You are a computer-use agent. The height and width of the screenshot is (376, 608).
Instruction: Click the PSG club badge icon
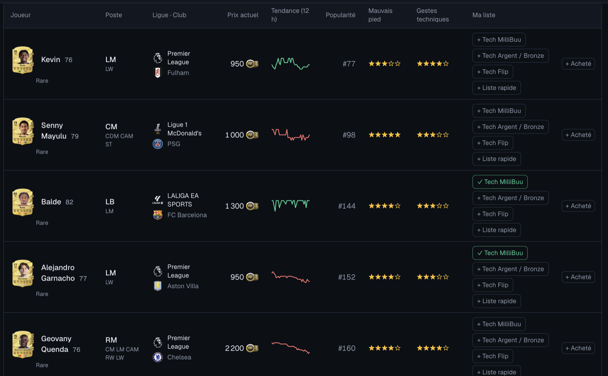tap(158, 144)
